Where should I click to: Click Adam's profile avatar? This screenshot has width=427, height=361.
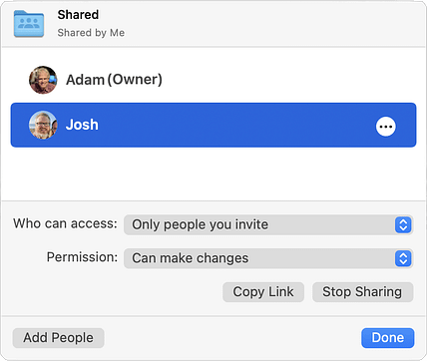pyautogui.click(x=43, y=80)
